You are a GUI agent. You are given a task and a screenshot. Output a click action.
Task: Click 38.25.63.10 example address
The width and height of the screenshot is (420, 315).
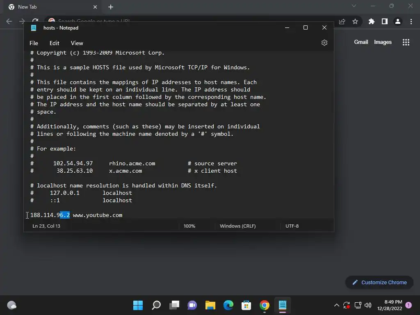click(x=75, y=171)
